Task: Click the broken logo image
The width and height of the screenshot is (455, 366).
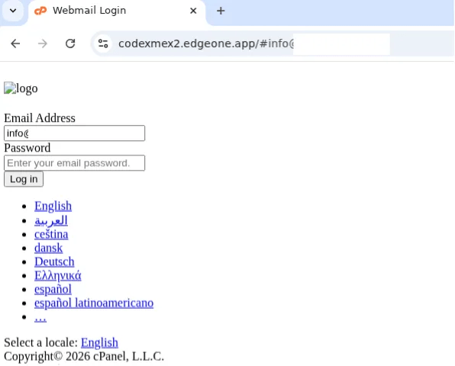Action: [x=21, y=88]
